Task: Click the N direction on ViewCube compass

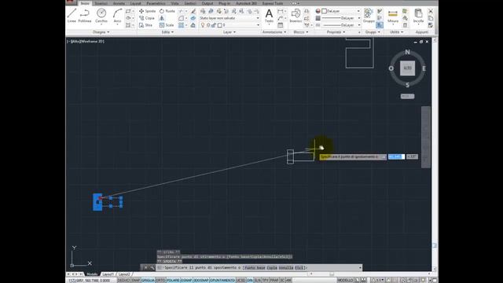Action: 407,52
